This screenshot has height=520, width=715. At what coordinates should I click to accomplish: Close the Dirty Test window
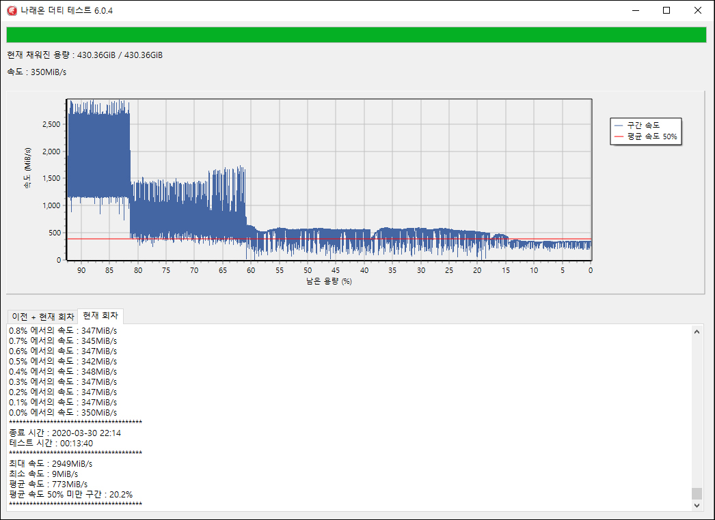click(x=698, y=10)
